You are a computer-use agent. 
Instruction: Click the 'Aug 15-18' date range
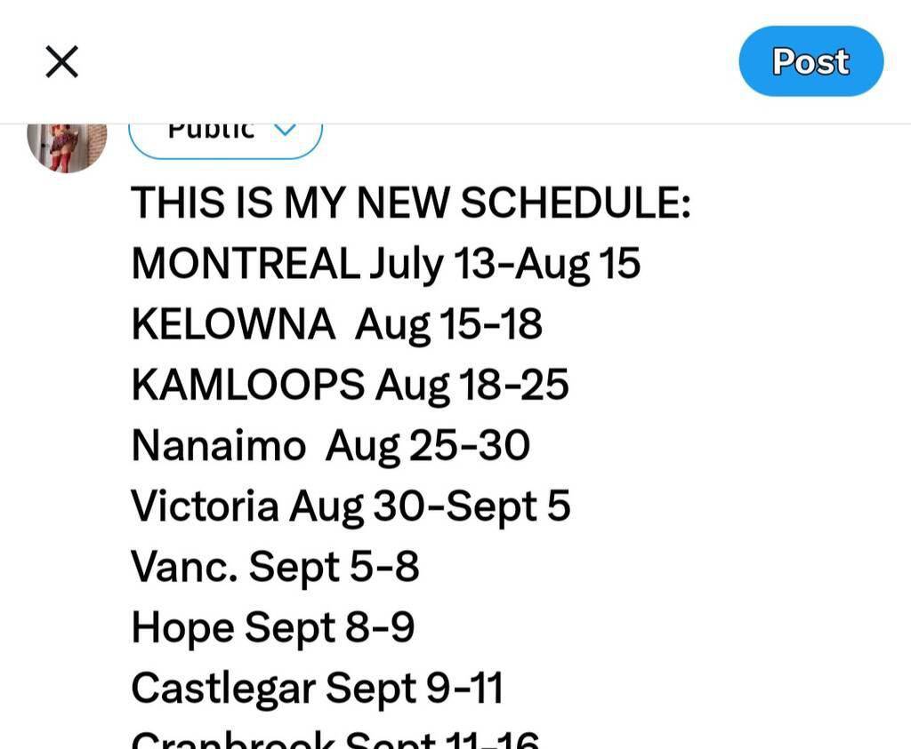pos(448,324)
